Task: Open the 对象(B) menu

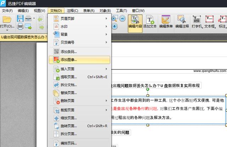Action: click(x=105, y=11)
